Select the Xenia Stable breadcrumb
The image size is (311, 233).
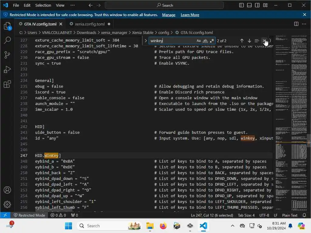(143, 32)
